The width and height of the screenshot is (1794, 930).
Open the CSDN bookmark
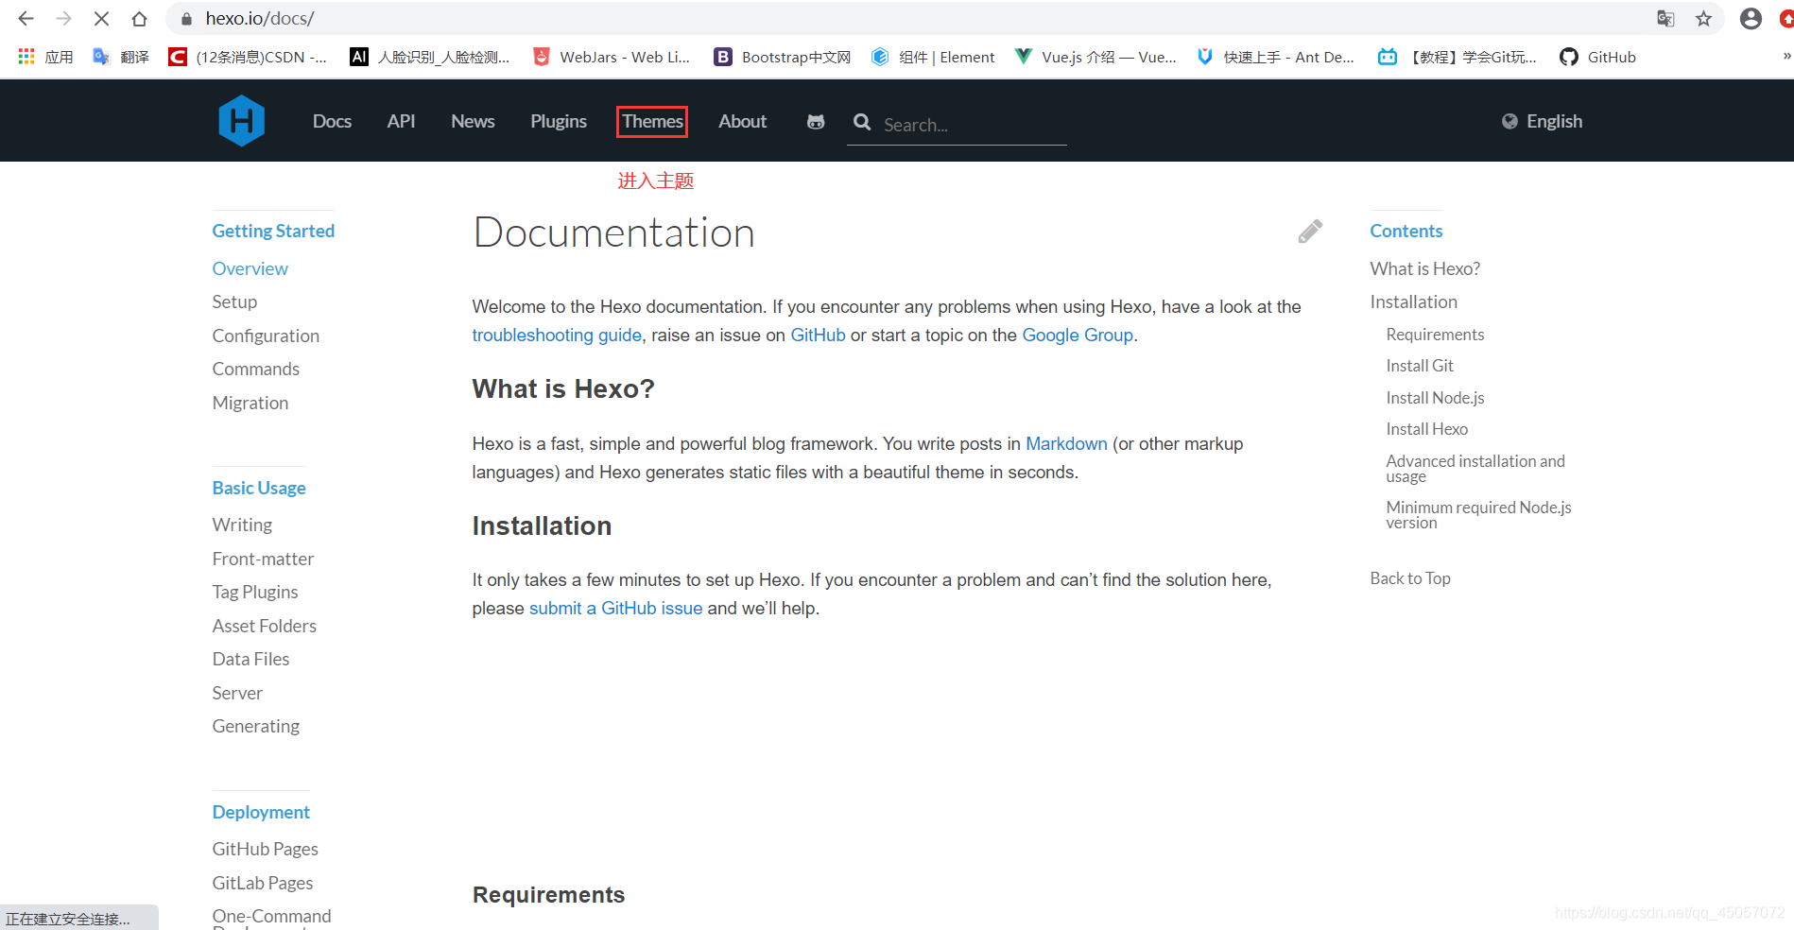tap(248, 57)
